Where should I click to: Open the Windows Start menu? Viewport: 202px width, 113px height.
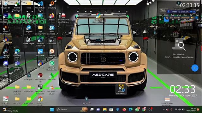point(52,110)
